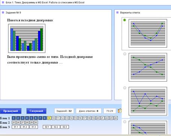Open question 17 in Блок 1
Image resolution: width=171 pixels, height=136 pixels.
[x=85, y=118]
